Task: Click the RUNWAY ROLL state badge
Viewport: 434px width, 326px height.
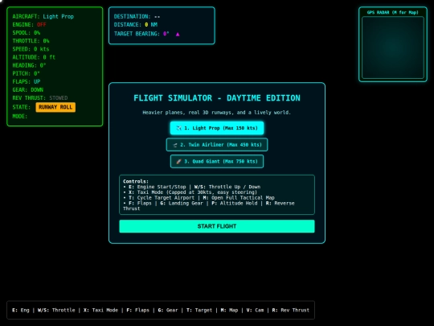Action: [55, 107]
